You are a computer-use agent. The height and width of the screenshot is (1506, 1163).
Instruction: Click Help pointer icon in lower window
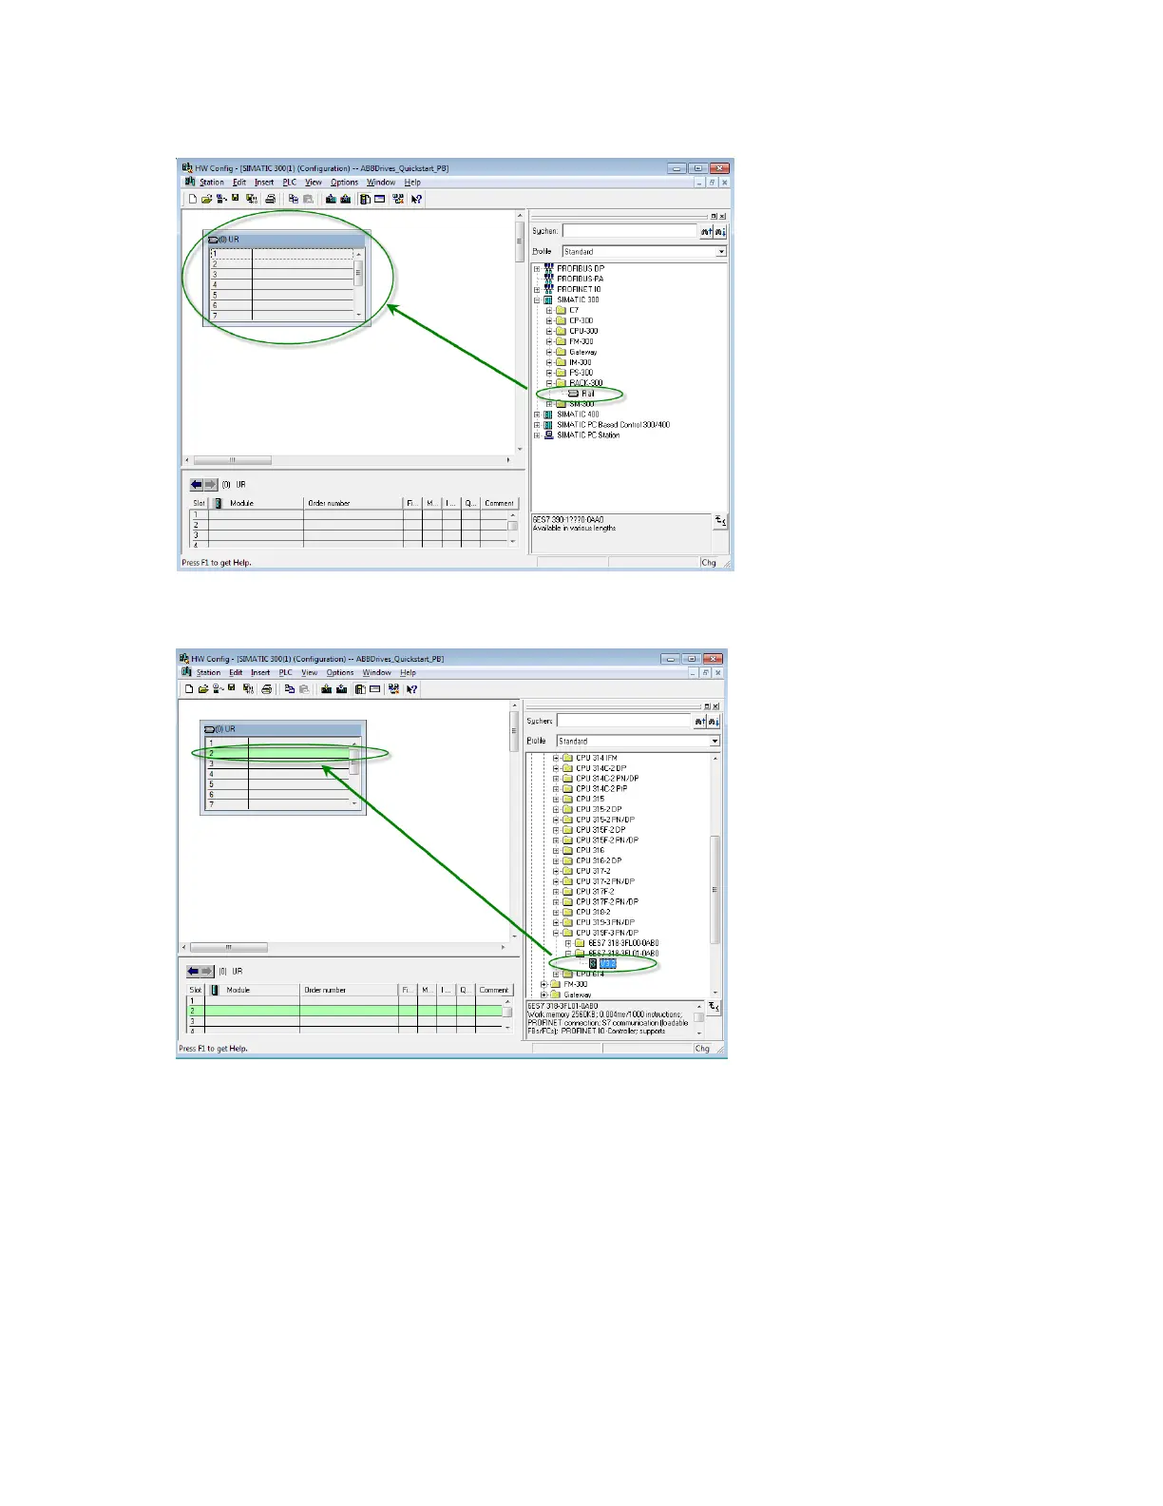[411, 689]
